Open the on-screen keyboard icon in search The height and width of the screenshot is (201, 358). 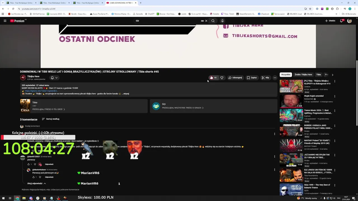202,21
